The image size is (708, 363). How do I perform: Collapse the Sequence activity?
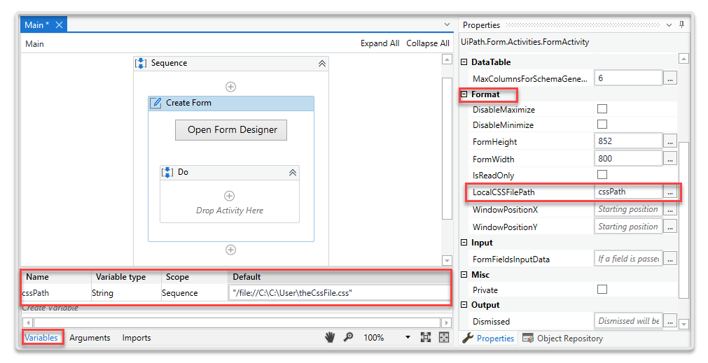321,63
